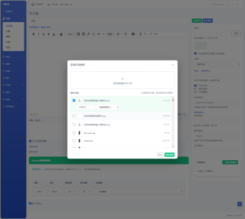This screenshot has width=245, height=219.
Task: Check the box beside sort_pues.zip
Action: pyautogui.click(x=74, y=133)
